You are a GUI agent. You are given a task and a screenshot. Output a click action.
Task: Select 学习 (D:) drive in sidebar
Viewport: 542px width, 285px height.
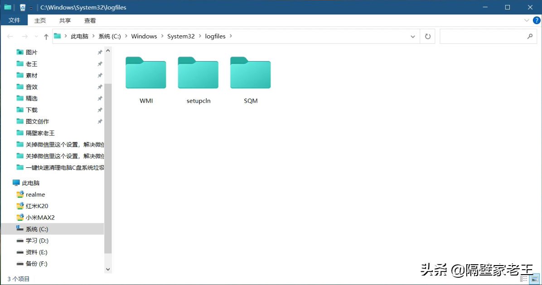coord(37,241)
